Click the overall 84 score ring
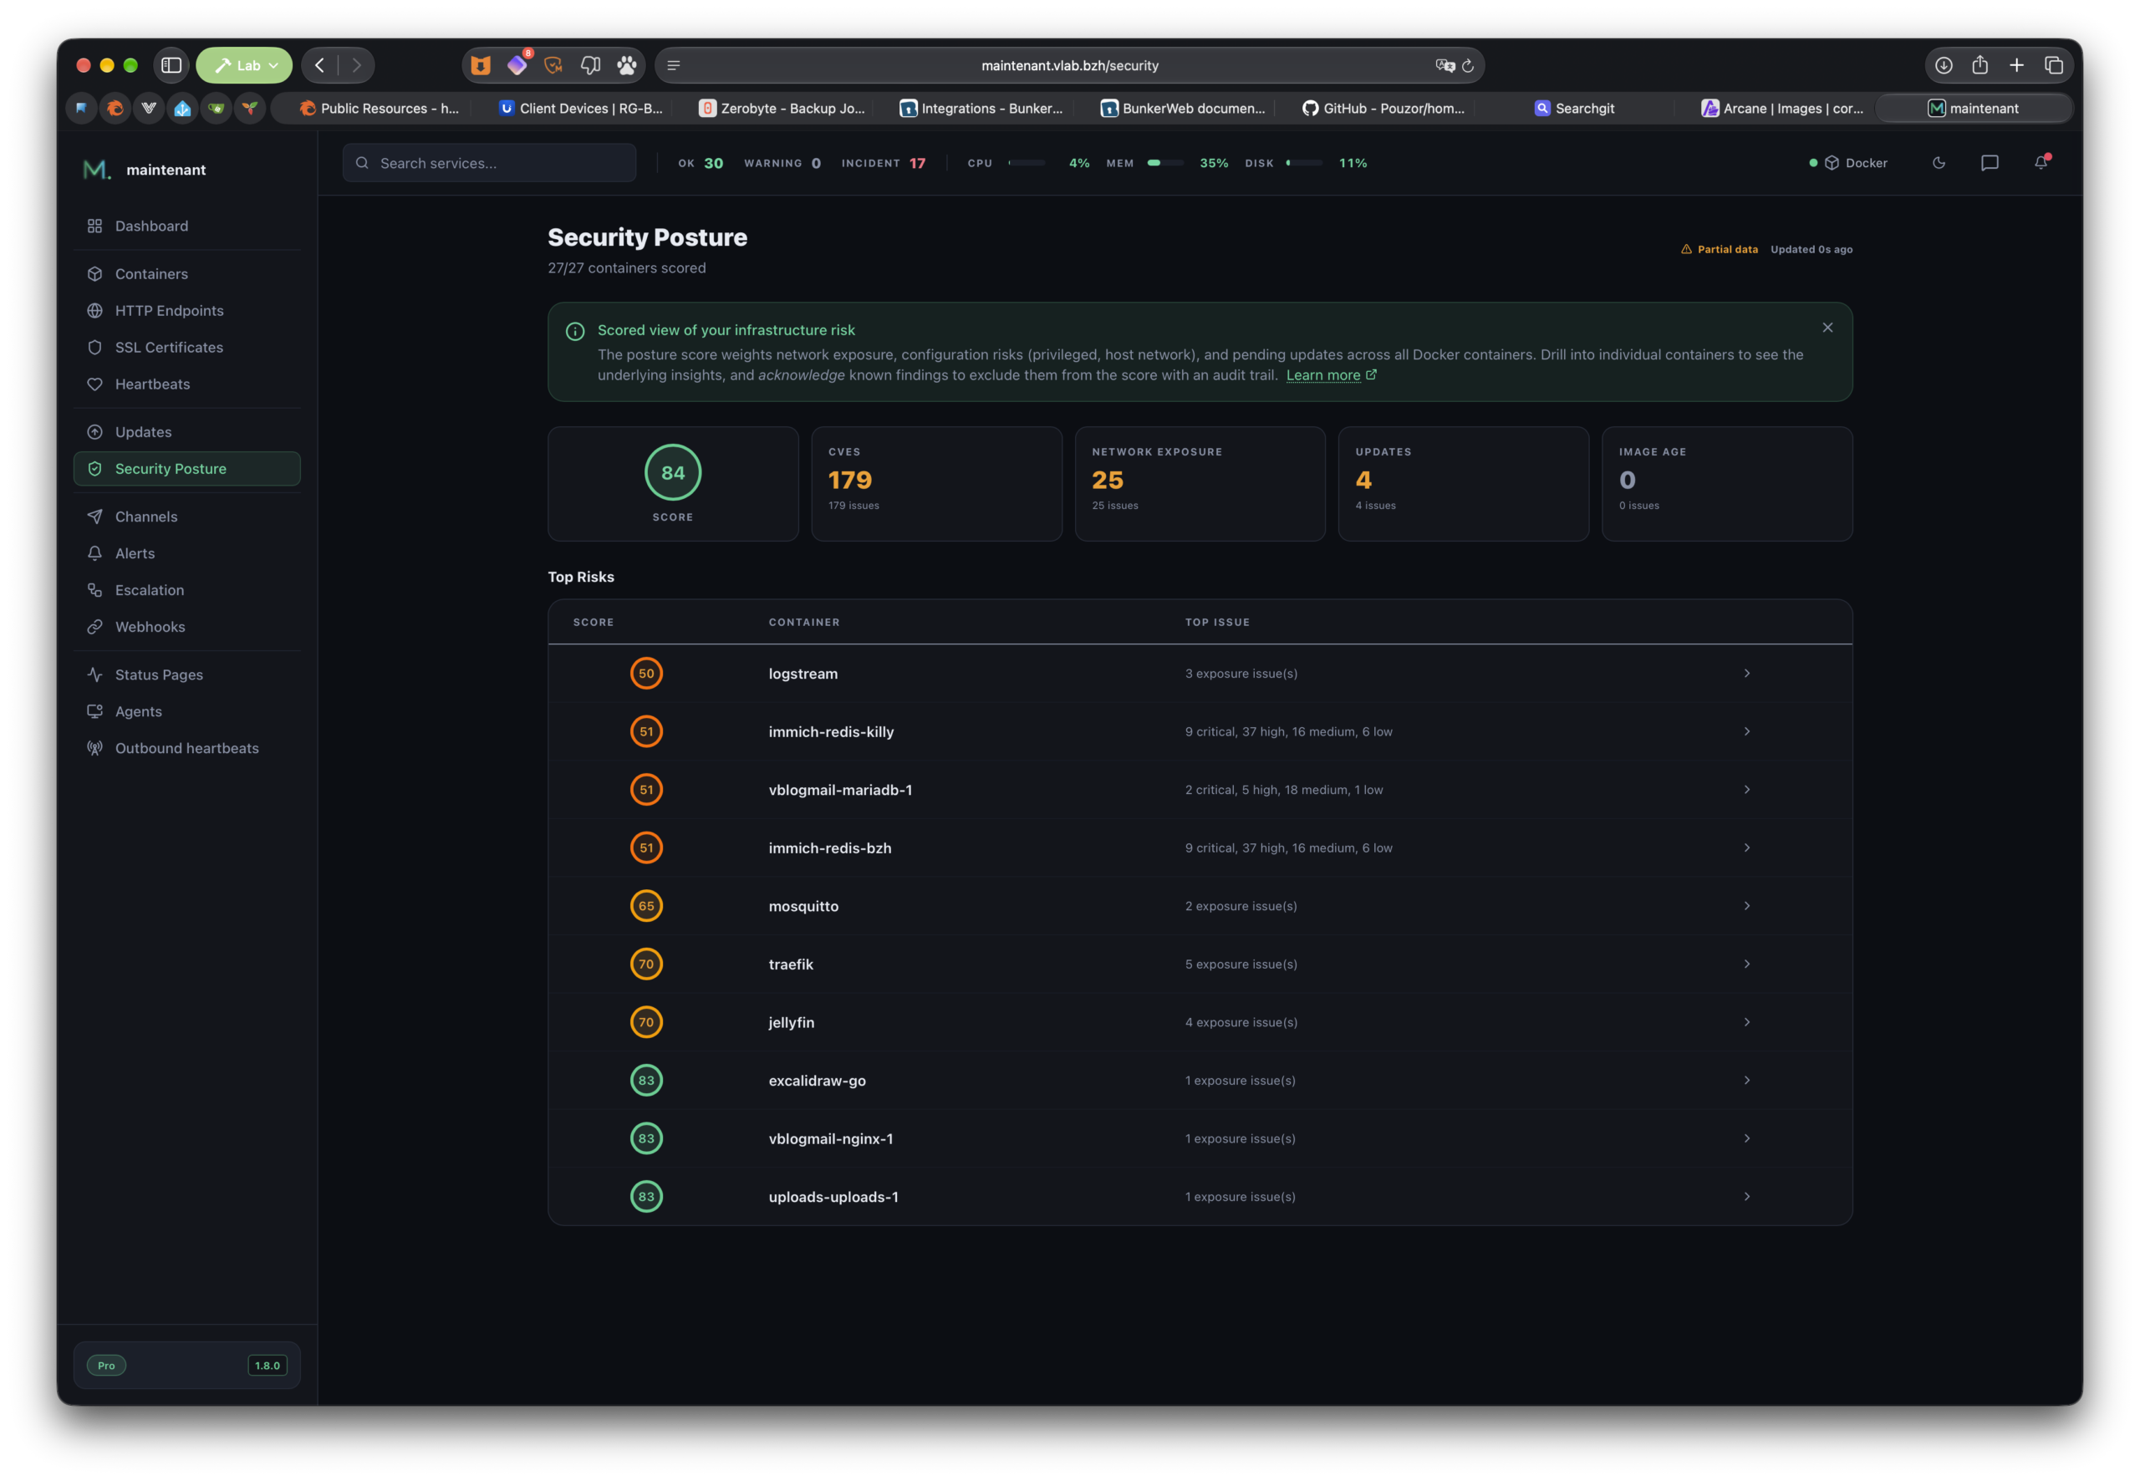This screenshot has width=2140, height=1481. click(x=673, y=472)
